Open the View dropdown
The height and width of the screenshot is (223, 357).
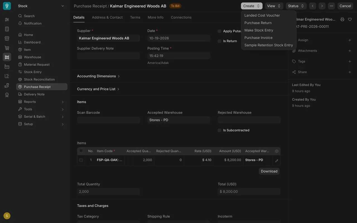[274, 6]
